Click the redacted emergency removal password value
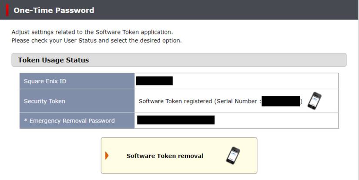Viewport: 359px width, 180px height. pyautogui.click(x=175, y=120)
